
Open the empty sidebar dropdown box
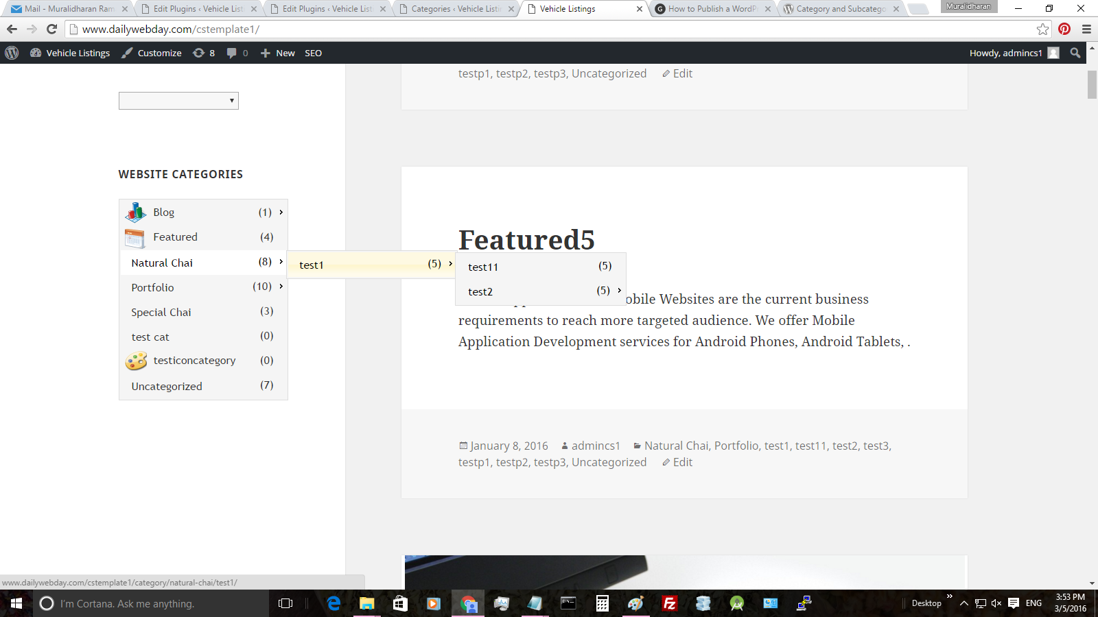pos(178,101)
